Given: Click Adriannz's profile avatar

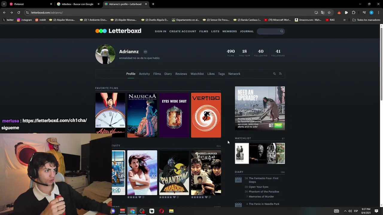Looking at the screenshot, I should (105, 54).
